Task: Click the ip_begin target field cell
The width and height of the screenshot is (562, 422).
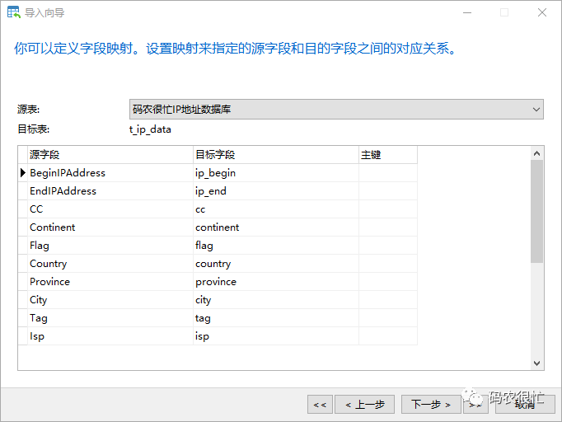Action: (276, 173)
